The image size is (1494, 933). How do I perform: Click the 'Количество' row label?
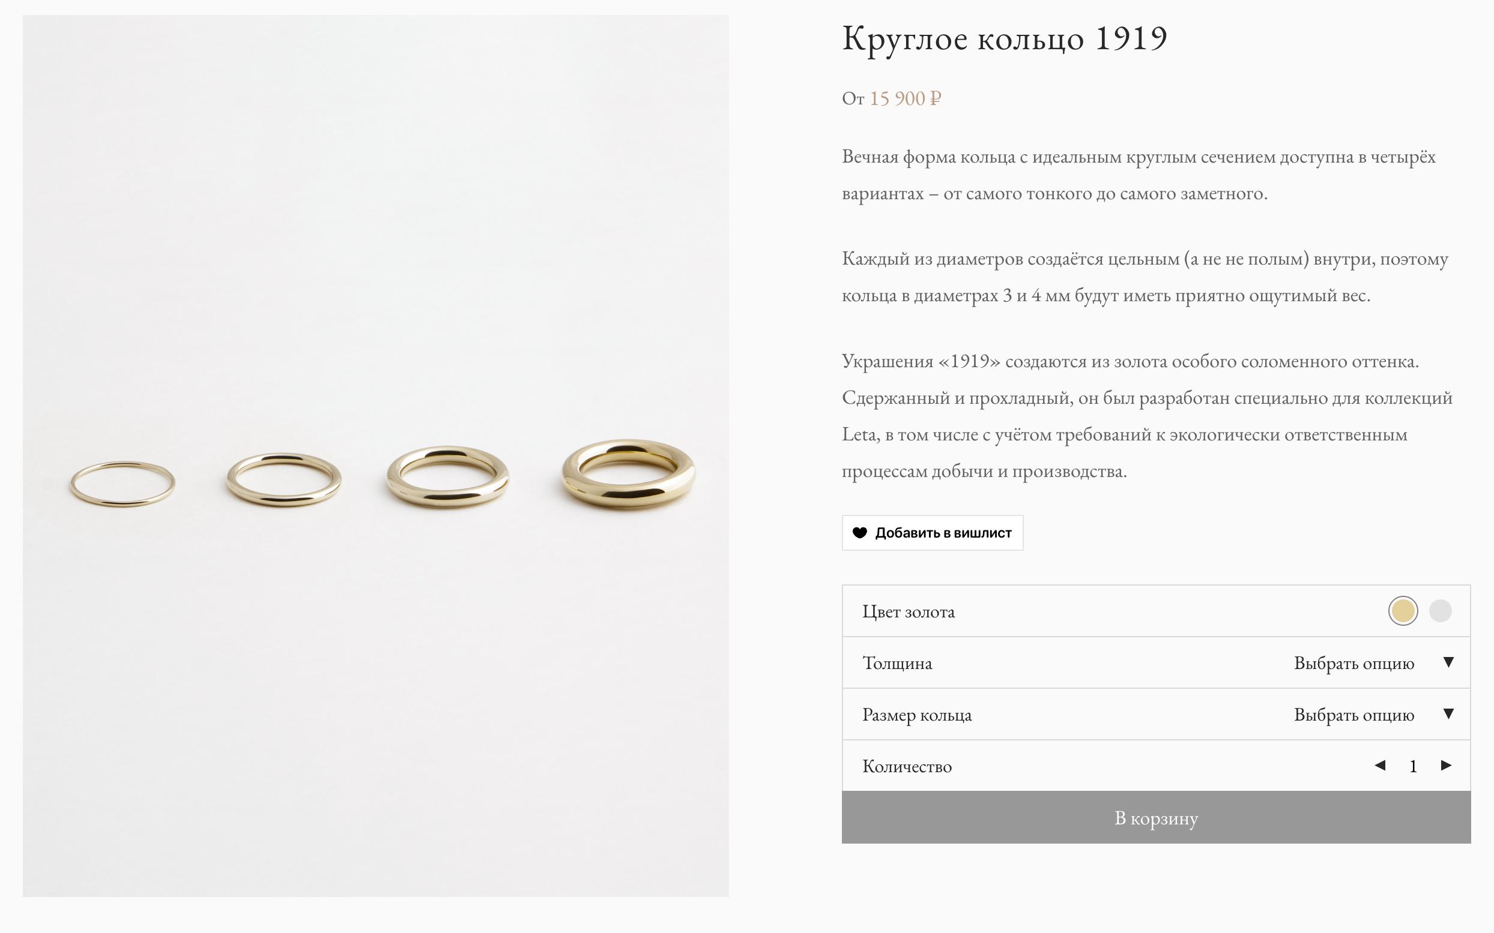(907, 766)
